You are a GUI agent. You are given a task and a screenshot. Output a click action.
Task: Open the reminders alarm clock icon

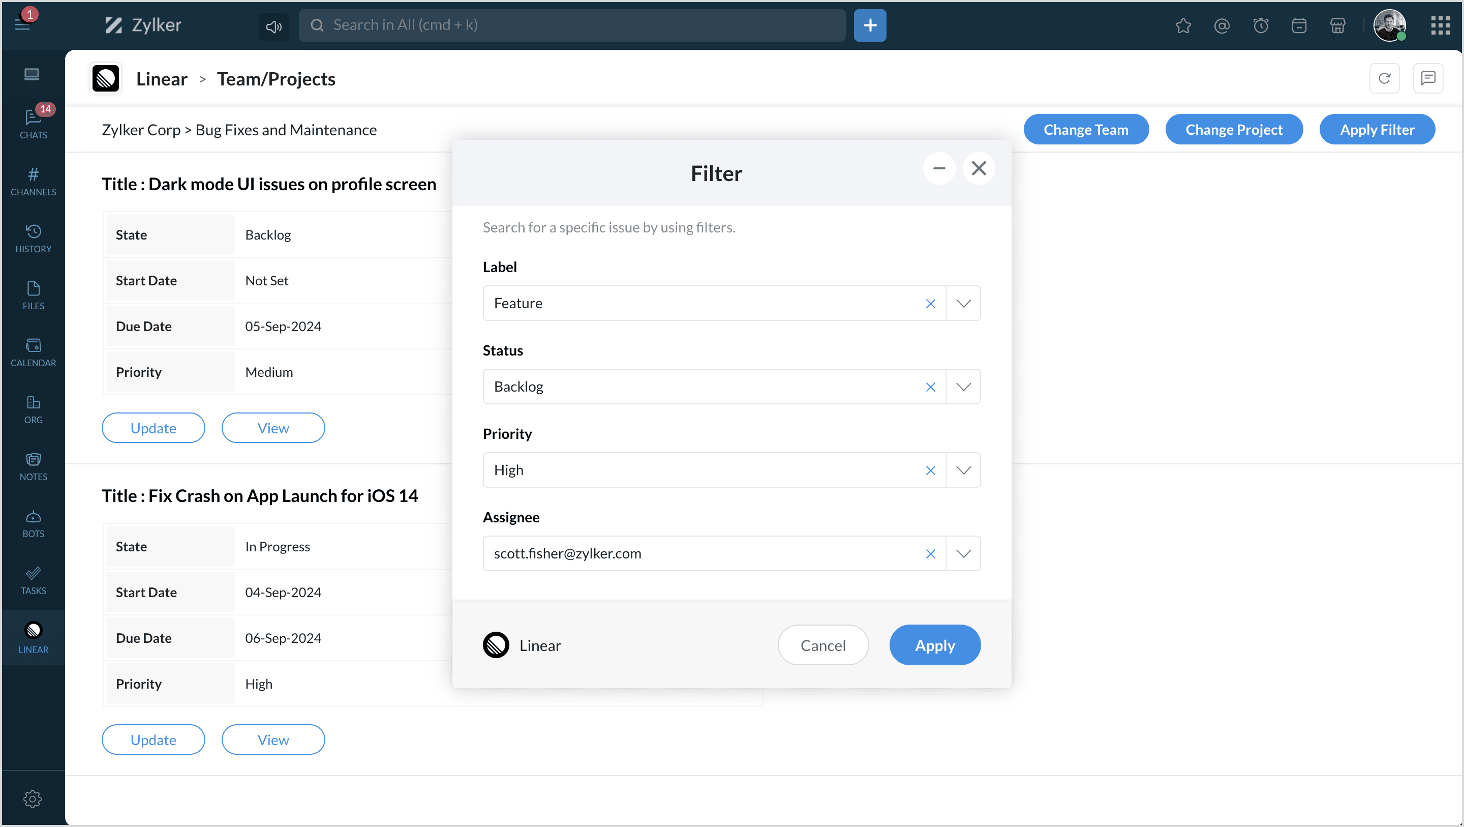tap(1260, 25)
